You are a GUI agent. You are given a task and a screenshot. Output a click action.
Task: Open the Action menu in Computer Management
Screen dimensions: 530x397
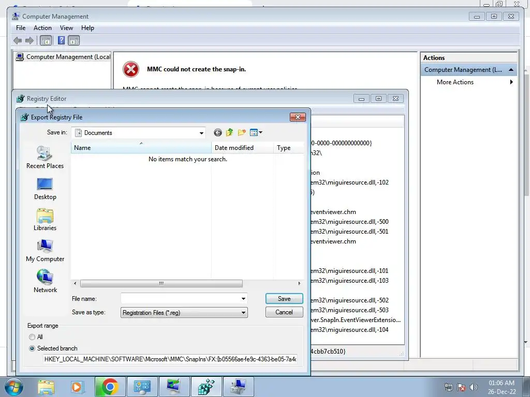pyautogui.click(x=42, y=28)
